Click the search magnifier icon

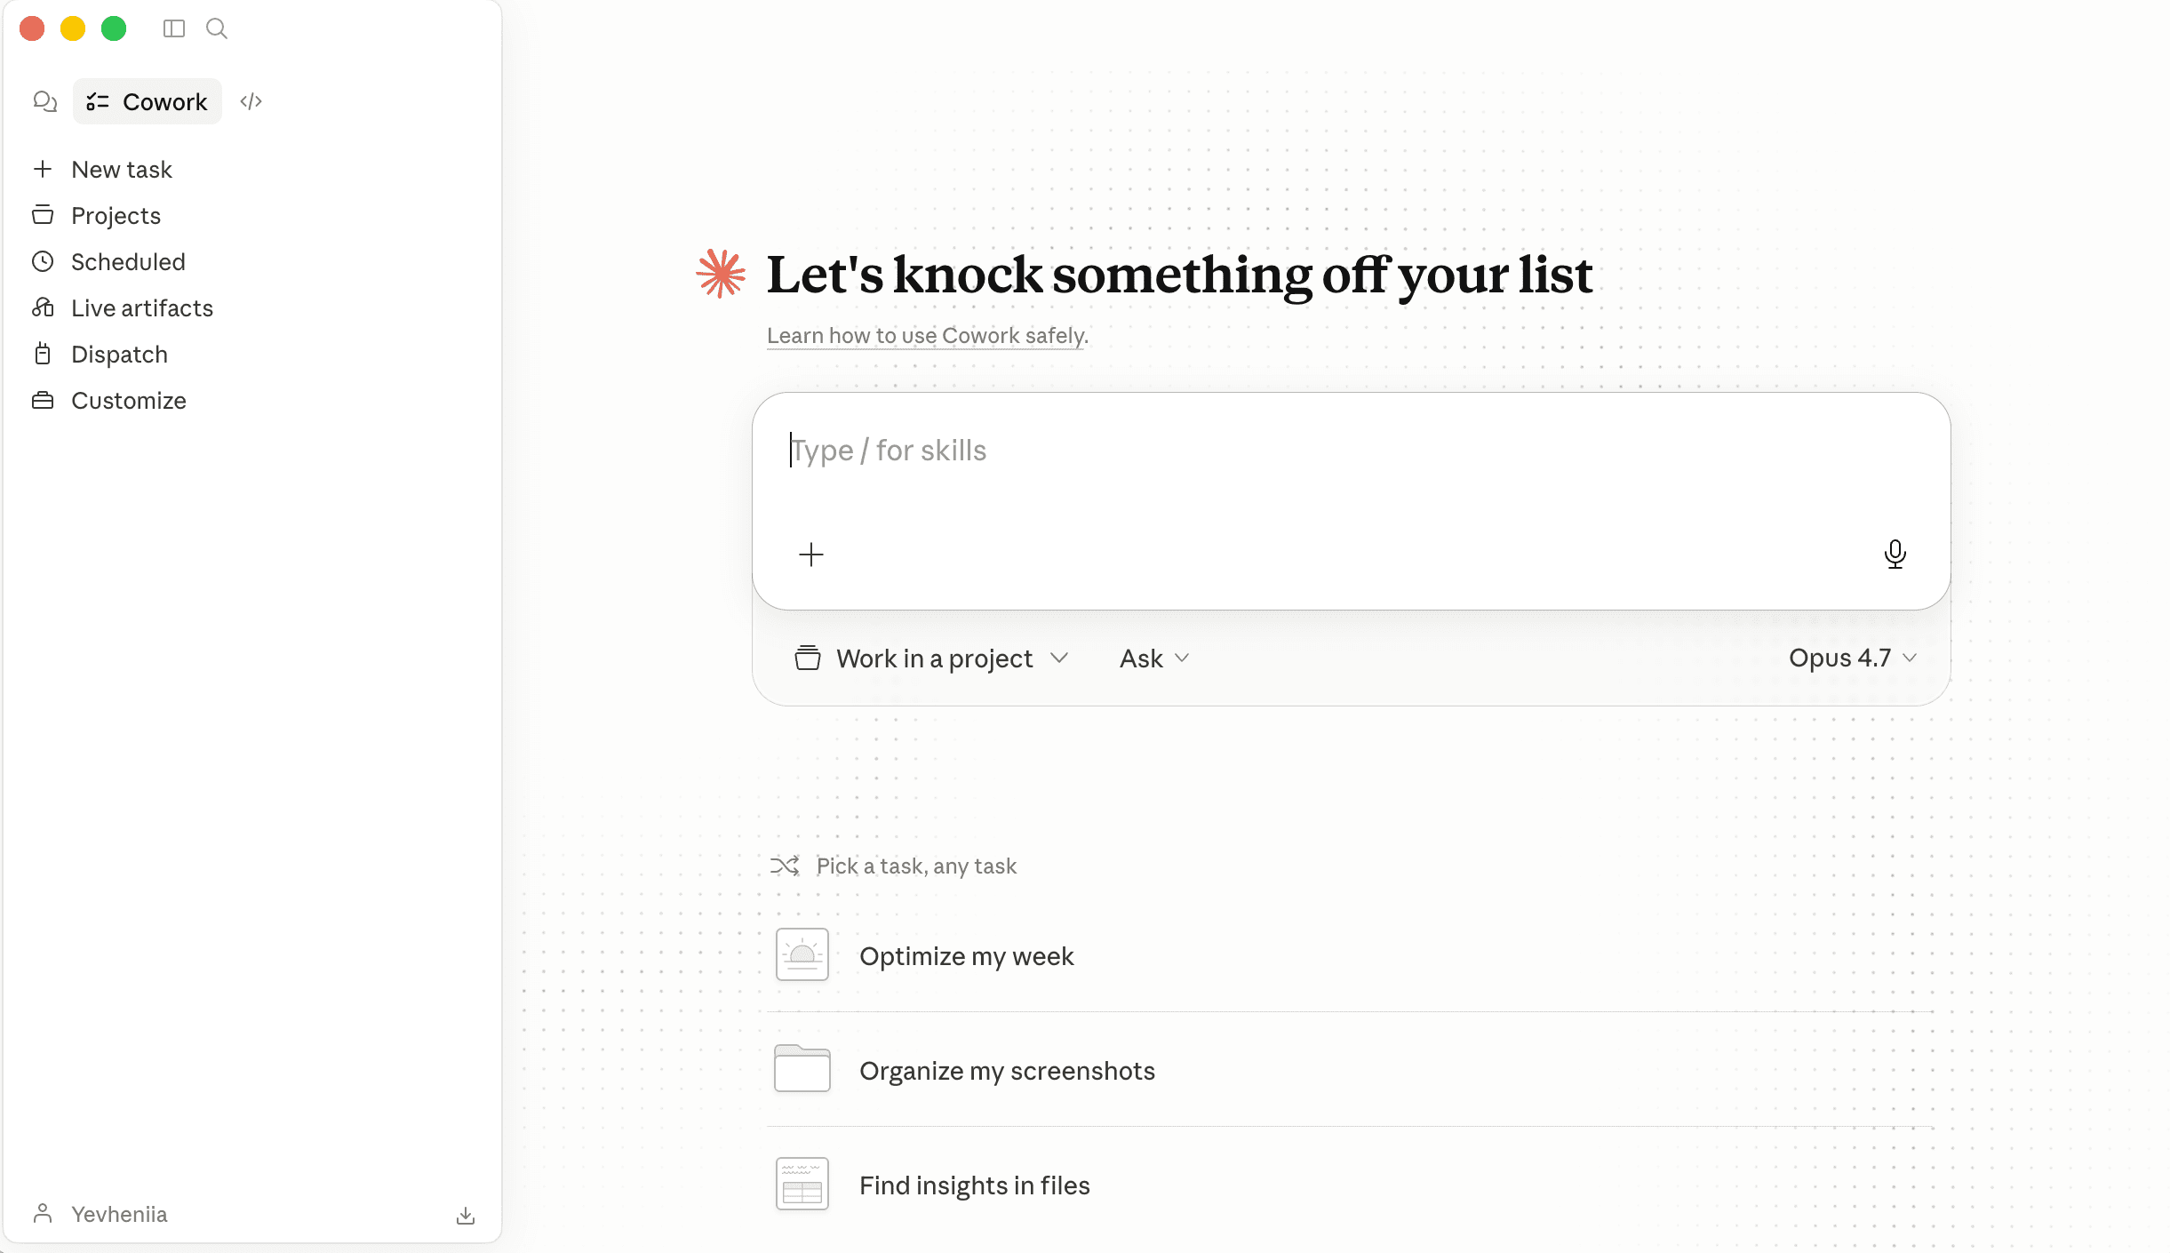[x=217, y=28]
